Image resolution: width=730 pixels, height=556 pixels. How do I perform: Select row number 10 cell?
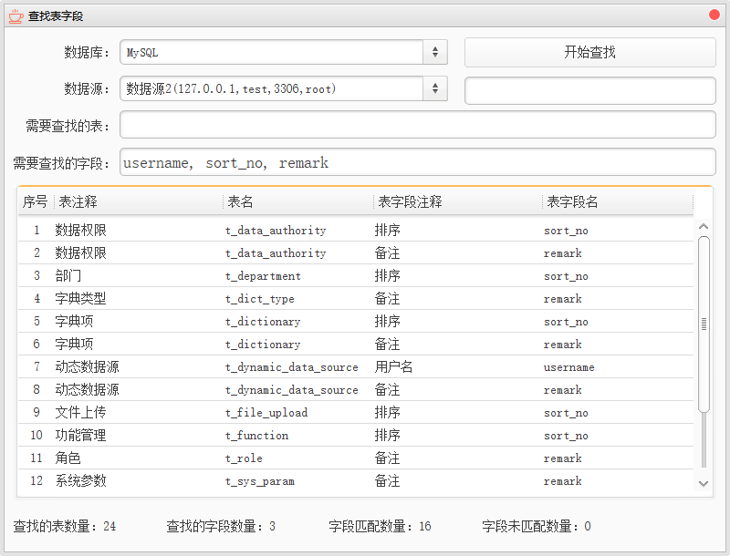(36, 435)
